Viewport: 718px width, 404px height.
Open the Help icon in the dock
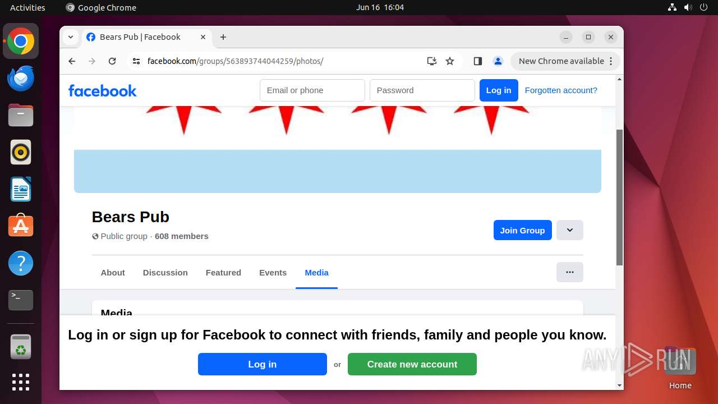pyautogui.click(x=21, y=263)
